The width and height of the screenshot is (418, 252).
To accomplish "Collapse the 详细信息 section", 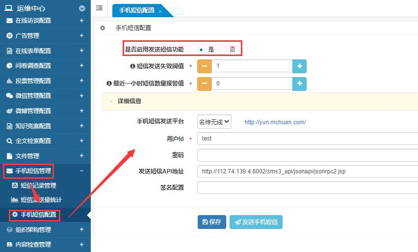I will pyautogui.click(x=111, y=101).
